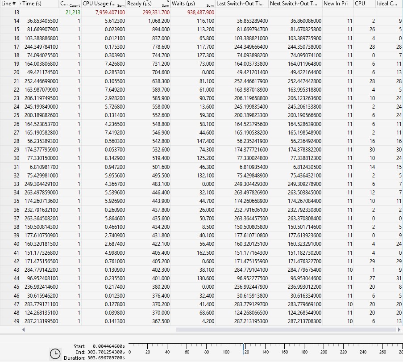Select Ready value 376.400
Viewport: 403px width, 362px height.
161,296
